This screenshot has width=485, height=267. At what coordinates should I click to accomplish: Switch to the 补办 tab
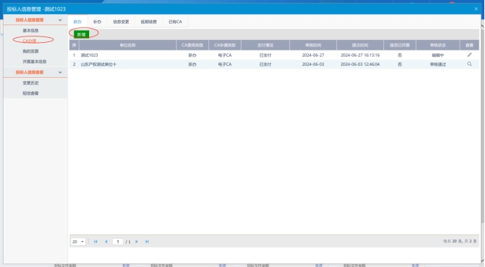click(x=97, y=22)
